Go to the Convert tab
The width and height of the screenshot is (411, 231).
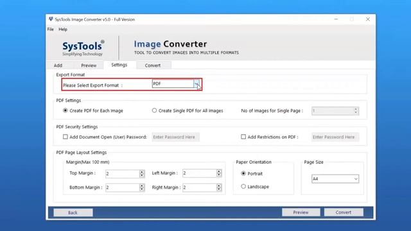(x=153, y=65)
